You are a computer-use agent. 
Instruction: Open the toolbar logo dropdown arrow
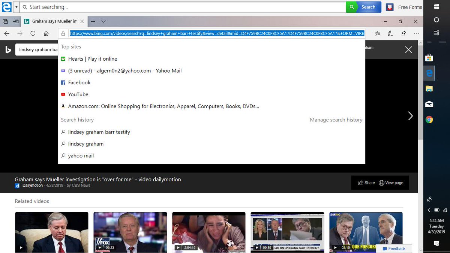coord(16,7)
